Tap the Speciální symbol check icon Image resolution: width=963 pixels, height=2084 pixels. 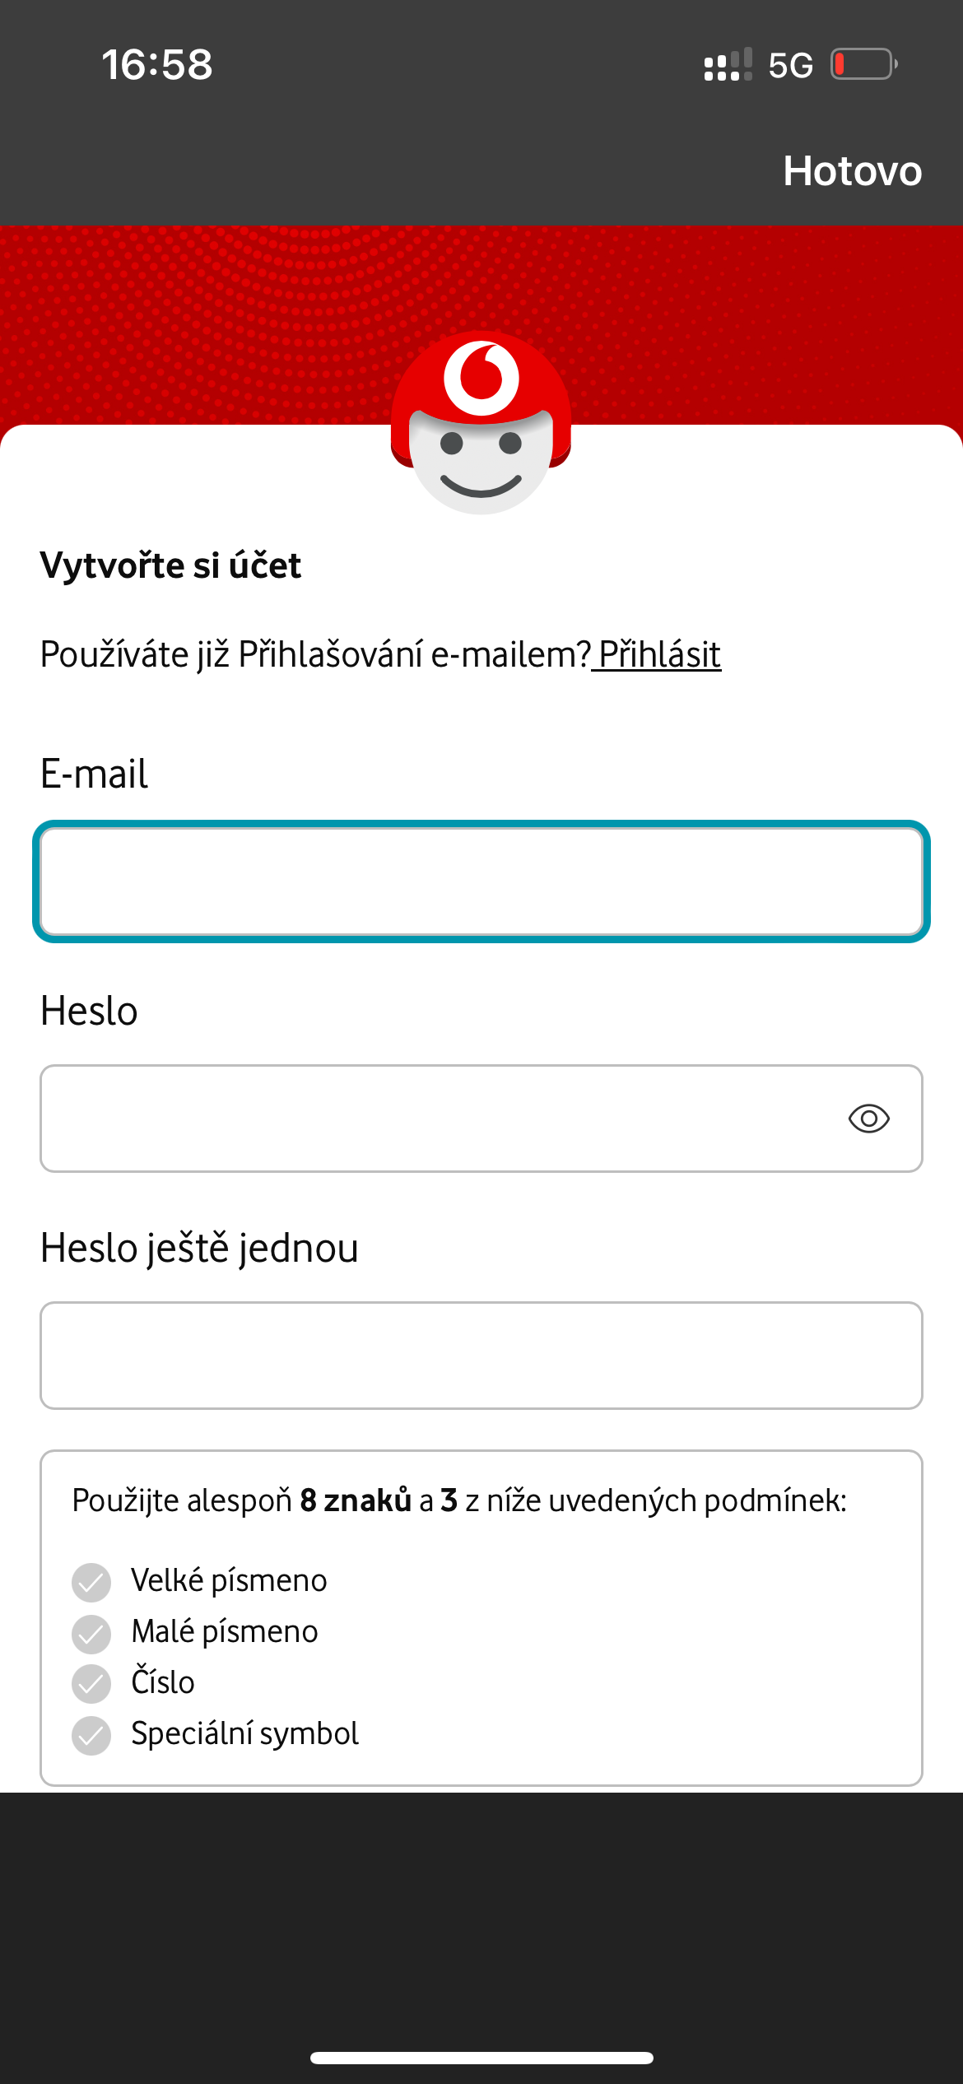(x=91, y=1735)
